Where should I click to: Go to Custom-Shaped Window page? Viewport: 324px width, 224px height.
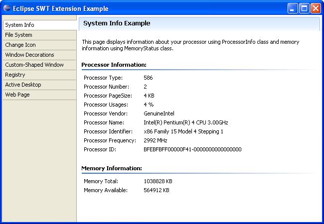[x=40, y=65]
